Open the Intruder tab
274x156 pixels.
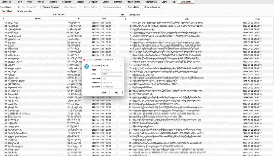(x=41, y=2)
